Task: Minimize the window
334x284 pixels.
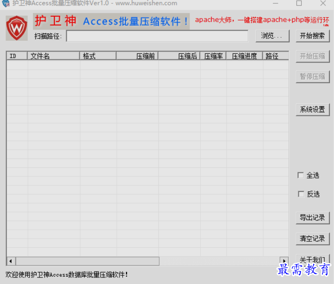Action: click(276, 3)
